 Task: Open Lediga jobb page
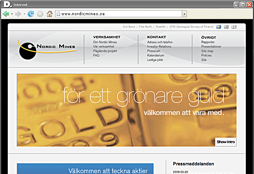click(x=155, y=60)
